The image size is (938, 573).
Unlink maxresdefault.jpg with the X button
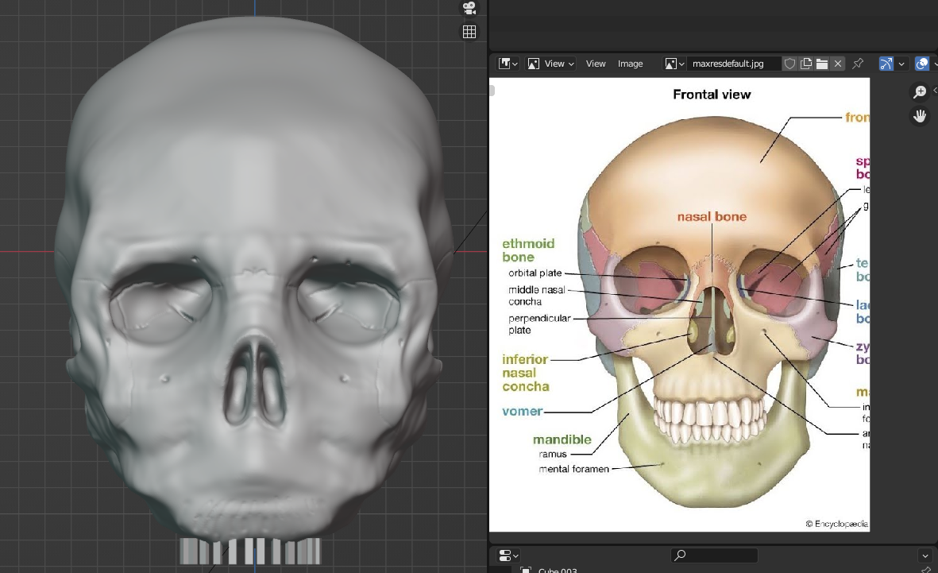point(838,64)
